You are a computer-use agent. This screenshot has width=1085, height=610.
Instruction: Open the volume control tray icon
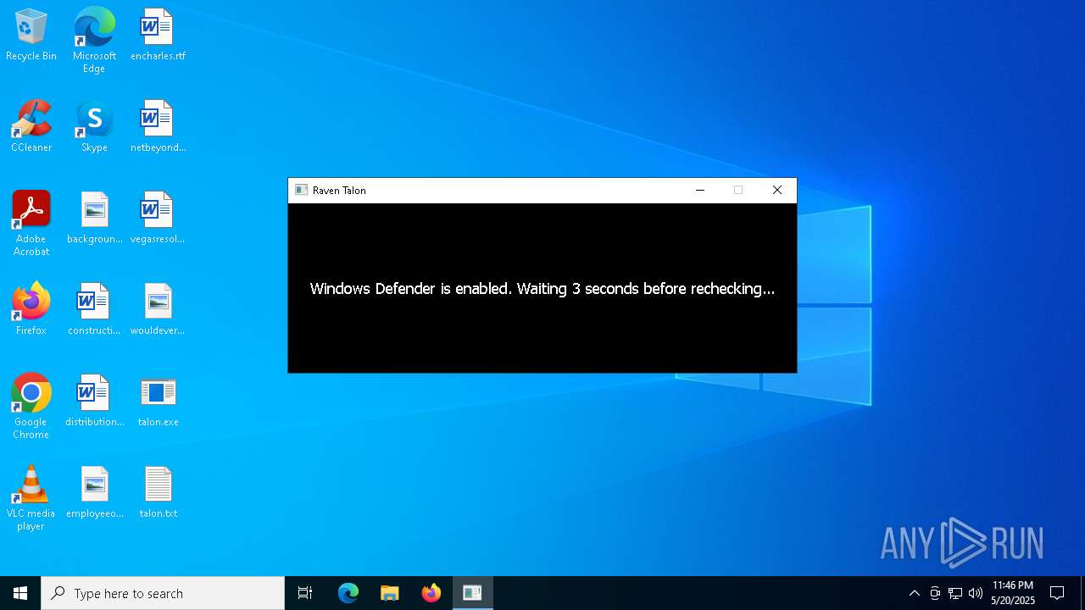(x=976, y=593)
